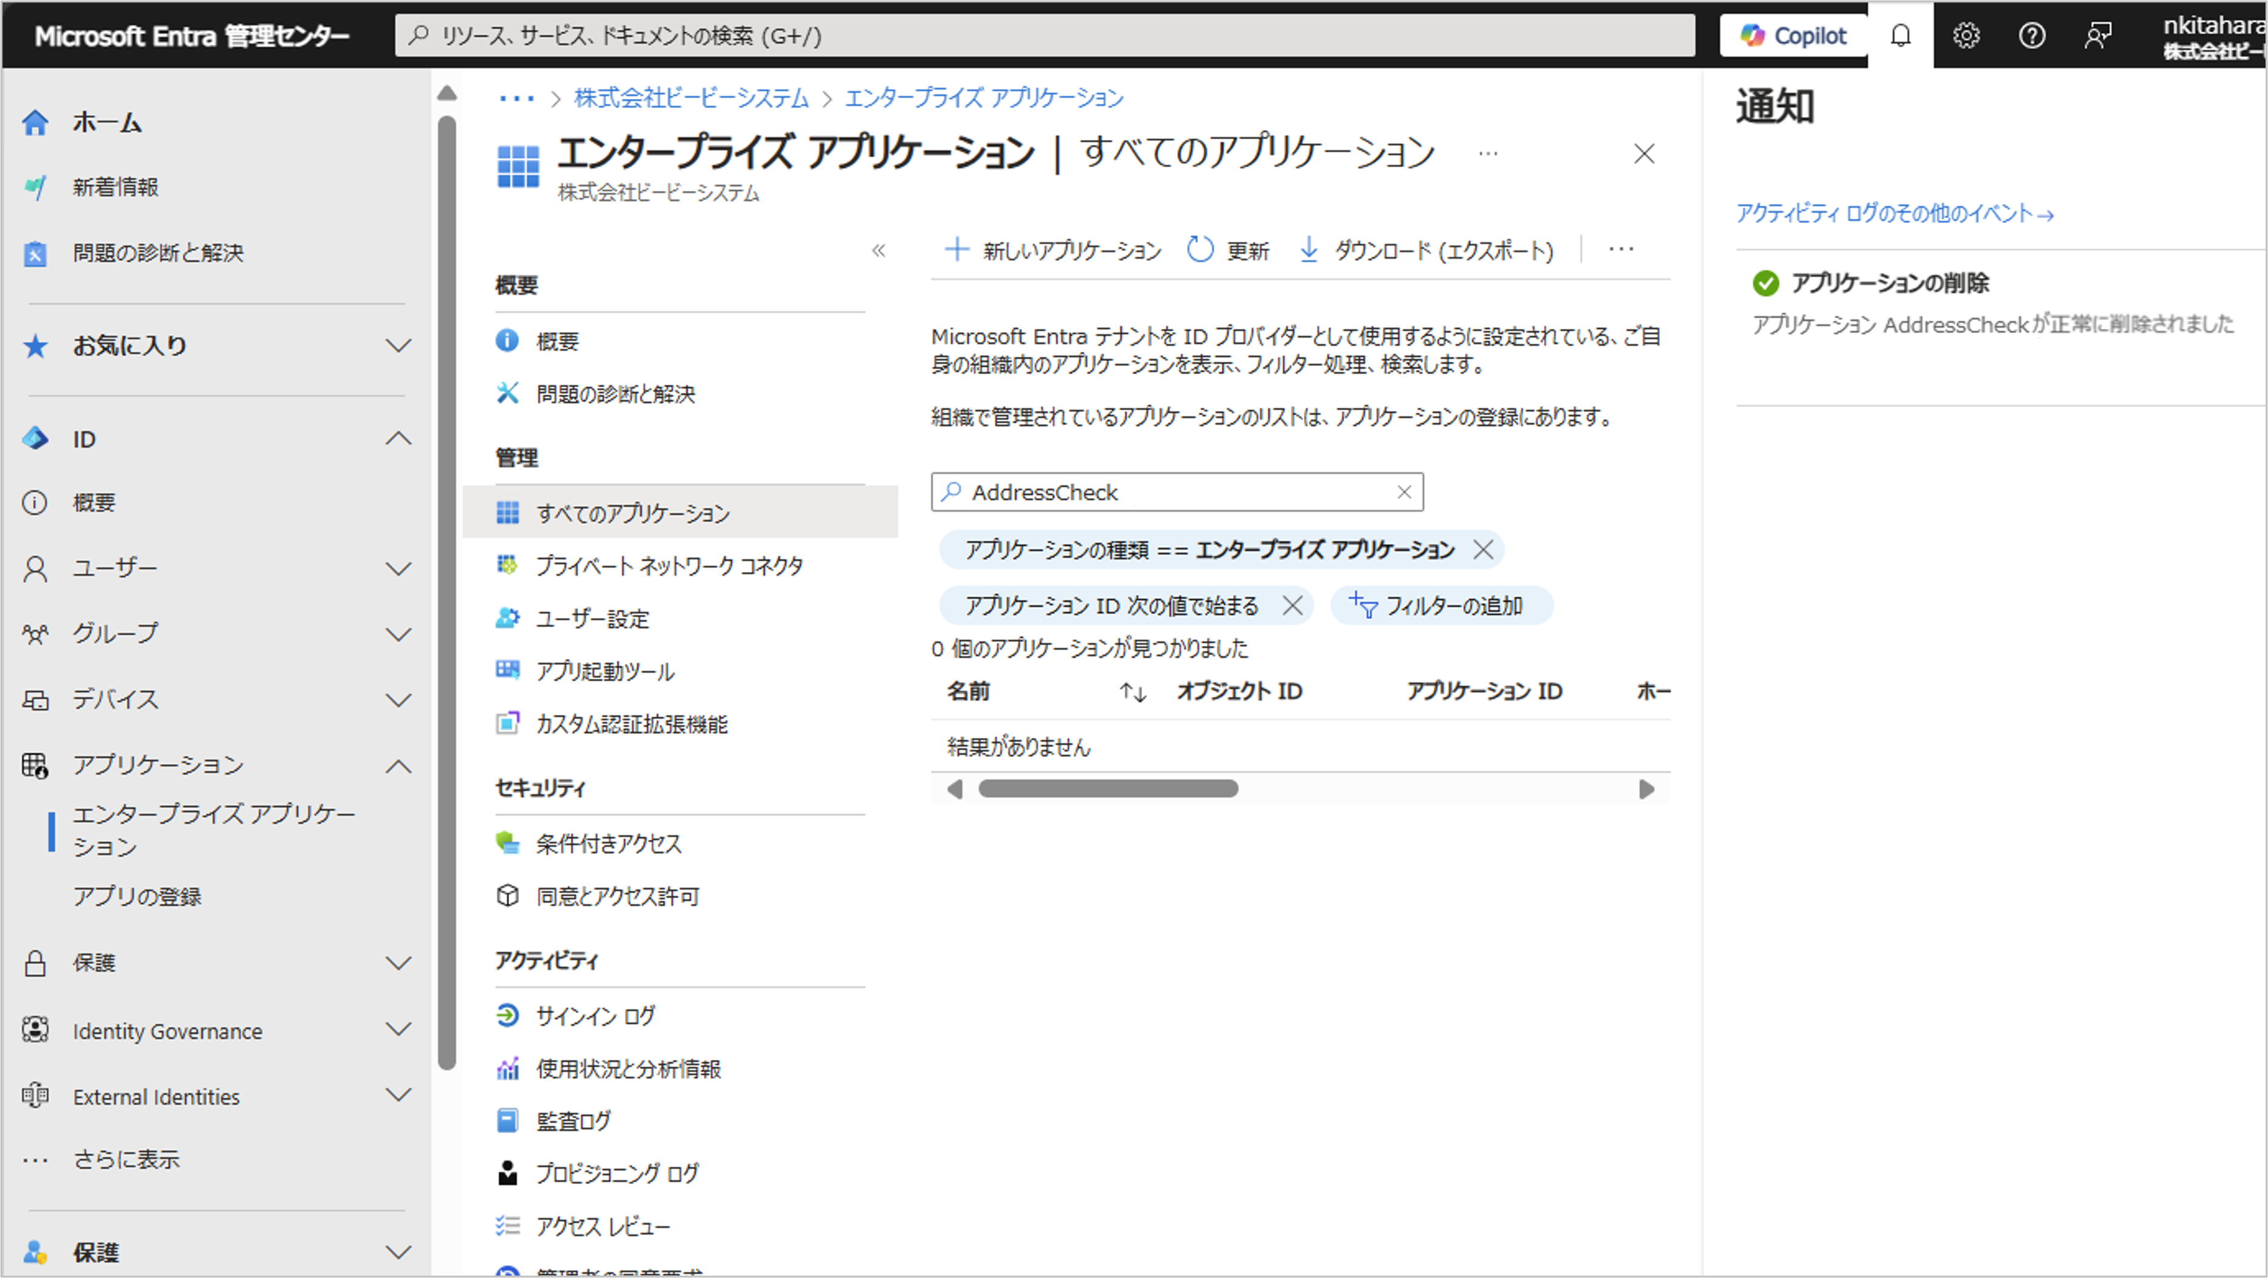The width and height of the screenshot is (2268, 1278).
Task: Remove the アプリケーション ID filter chip
Action: tap(1291, 605)
